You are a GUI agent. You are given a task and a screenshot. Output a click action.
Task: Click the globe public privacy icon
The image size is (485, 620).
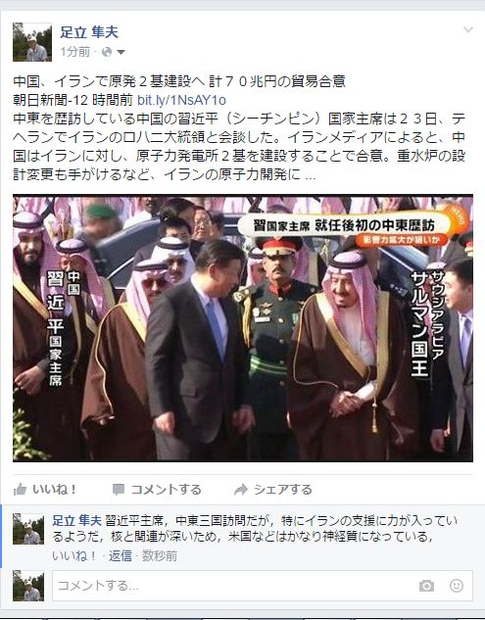[x=107, y=52]
